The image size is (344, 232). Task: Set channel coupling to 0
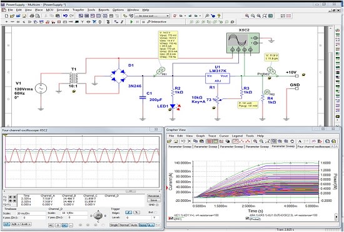pos(58,225)
